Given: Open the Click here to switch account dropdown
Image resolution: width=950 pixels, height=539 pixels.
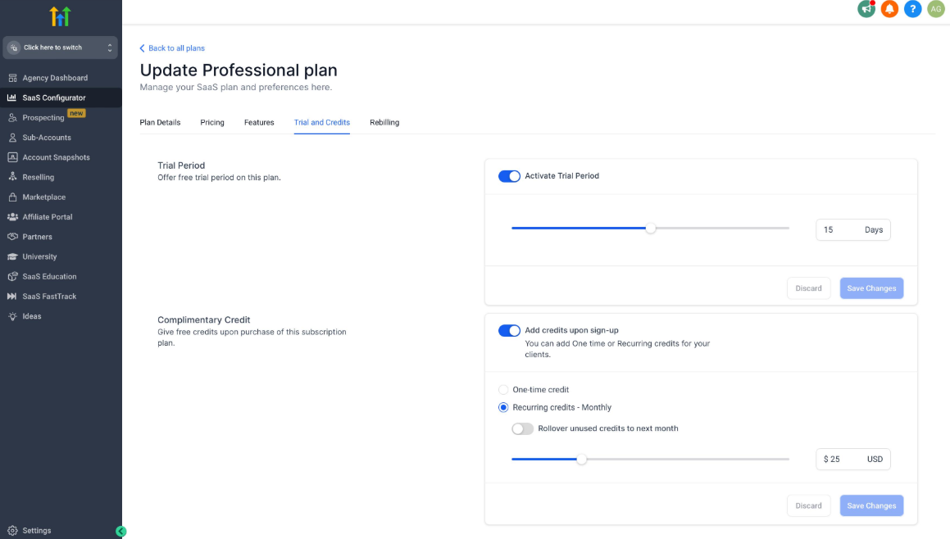Looking at the screenshot, I should (x=60, y=48).
